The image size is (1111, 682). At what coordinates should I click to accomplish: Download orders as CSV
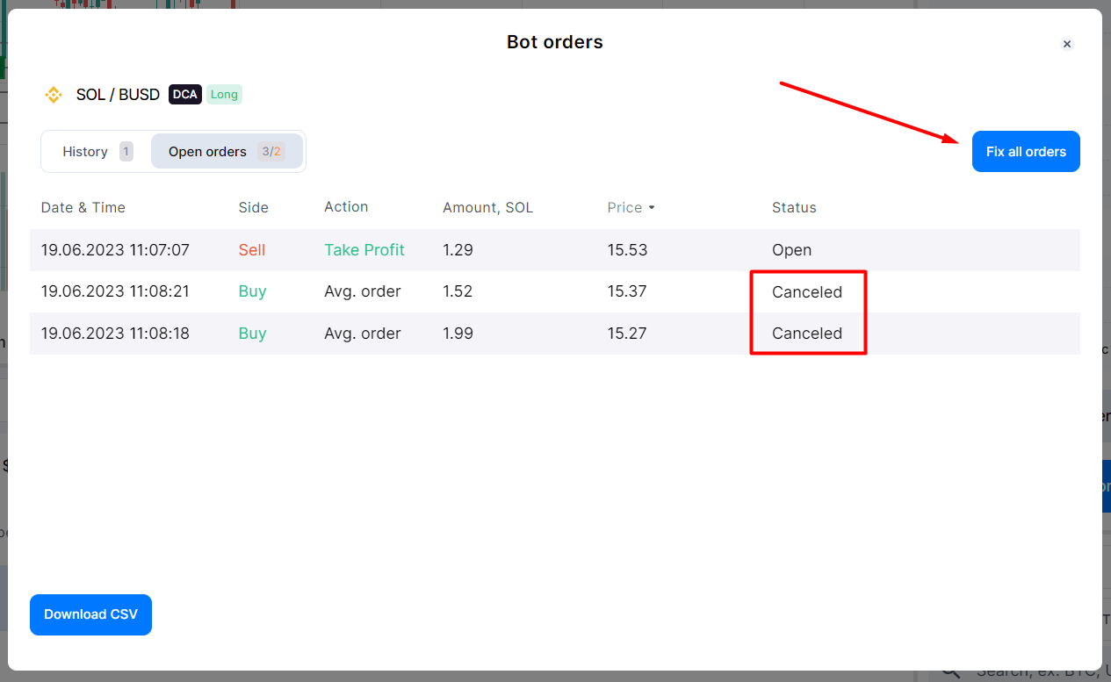coord(90,614)
